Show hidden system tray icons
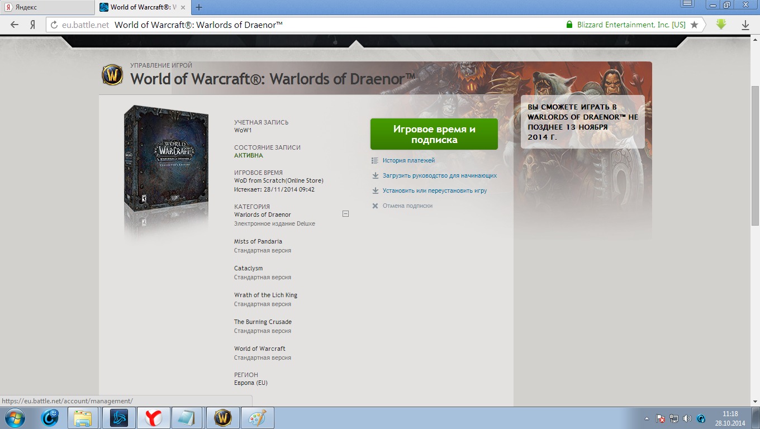This screenshot has height=429, width=760. (647, 418)
